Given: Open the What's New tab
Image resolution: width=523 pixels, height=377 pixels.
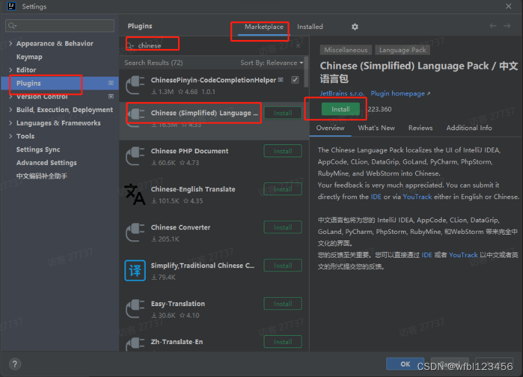Looking at the screenshot, I should tap(377, 128).
